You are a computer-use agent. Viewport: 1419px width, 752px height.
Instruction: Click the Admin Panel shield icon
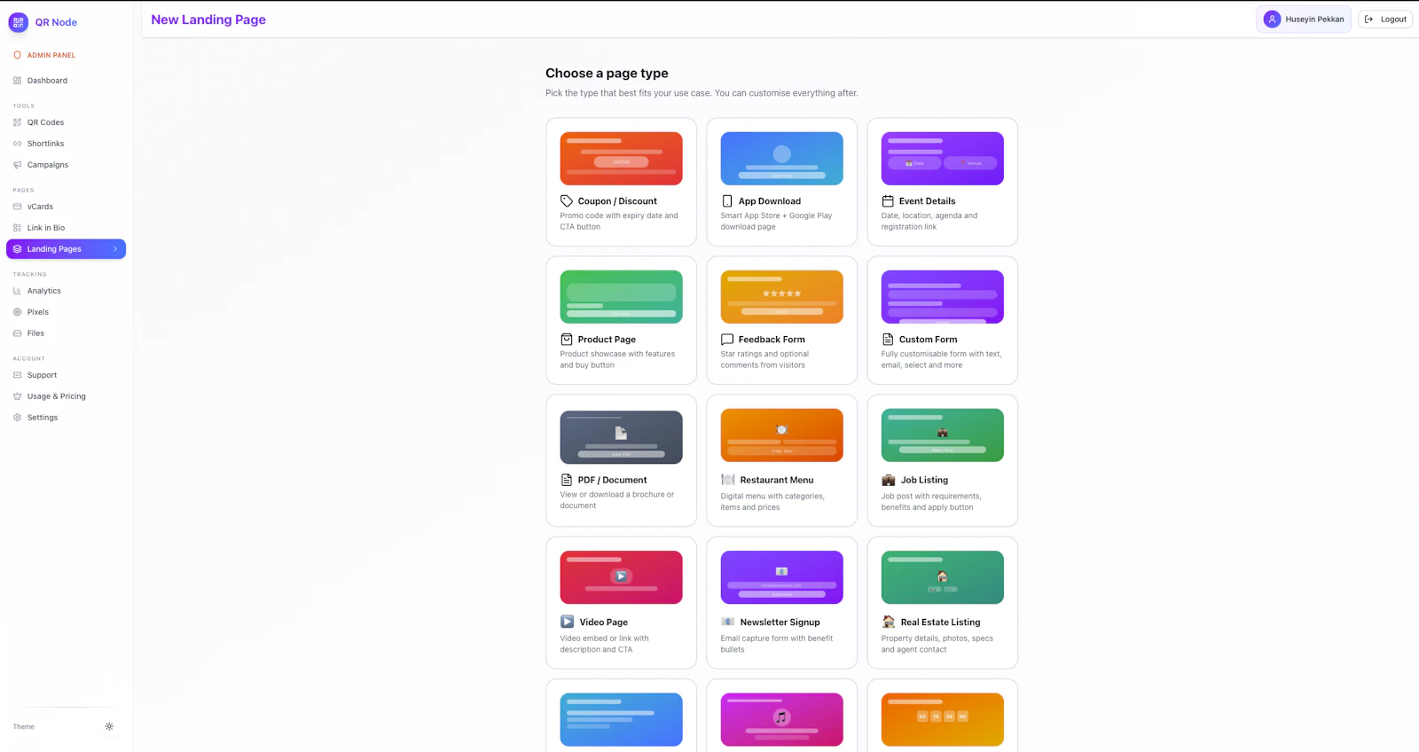[x=17, y=55]
